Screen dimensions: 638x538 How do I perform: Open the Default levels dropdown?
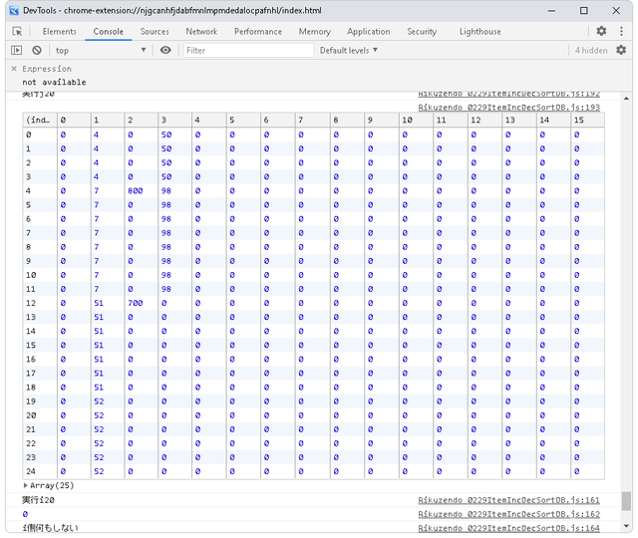[x=349, y=51]
